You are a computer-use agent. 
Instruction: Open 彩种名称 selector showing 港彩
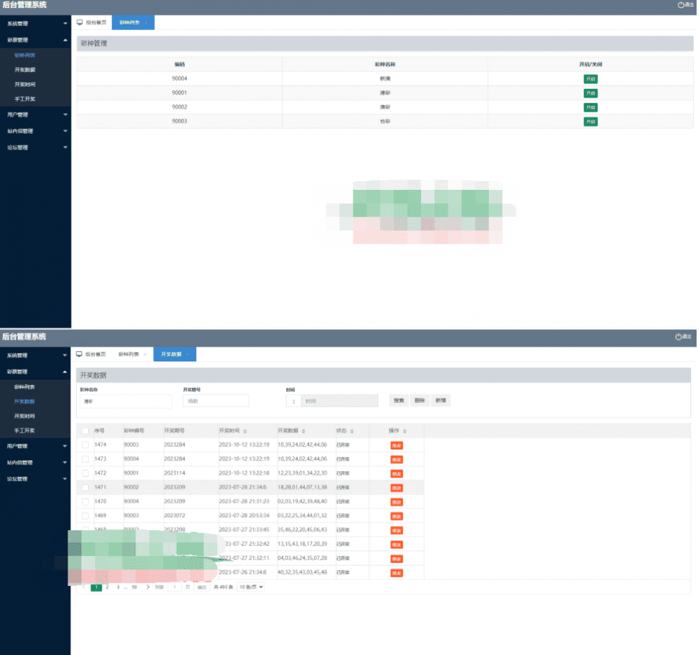coord(126,402)
